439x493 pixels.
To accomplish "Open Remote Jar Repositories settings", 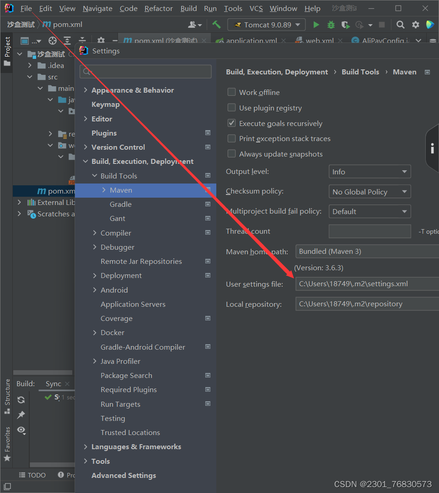I will click(x=141, y=261).
